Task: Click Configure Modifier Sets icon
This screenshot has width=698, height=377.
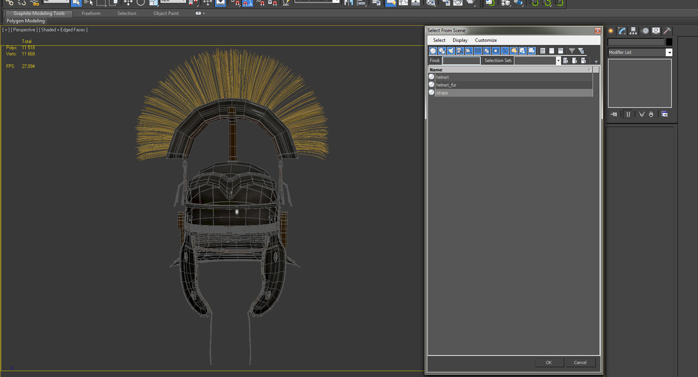Action: pyautogui.click(x=665, y=115)
